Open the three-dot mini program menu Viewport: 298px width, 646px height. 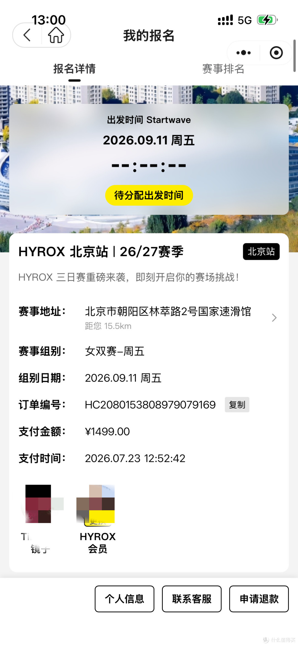coord(244,53)
